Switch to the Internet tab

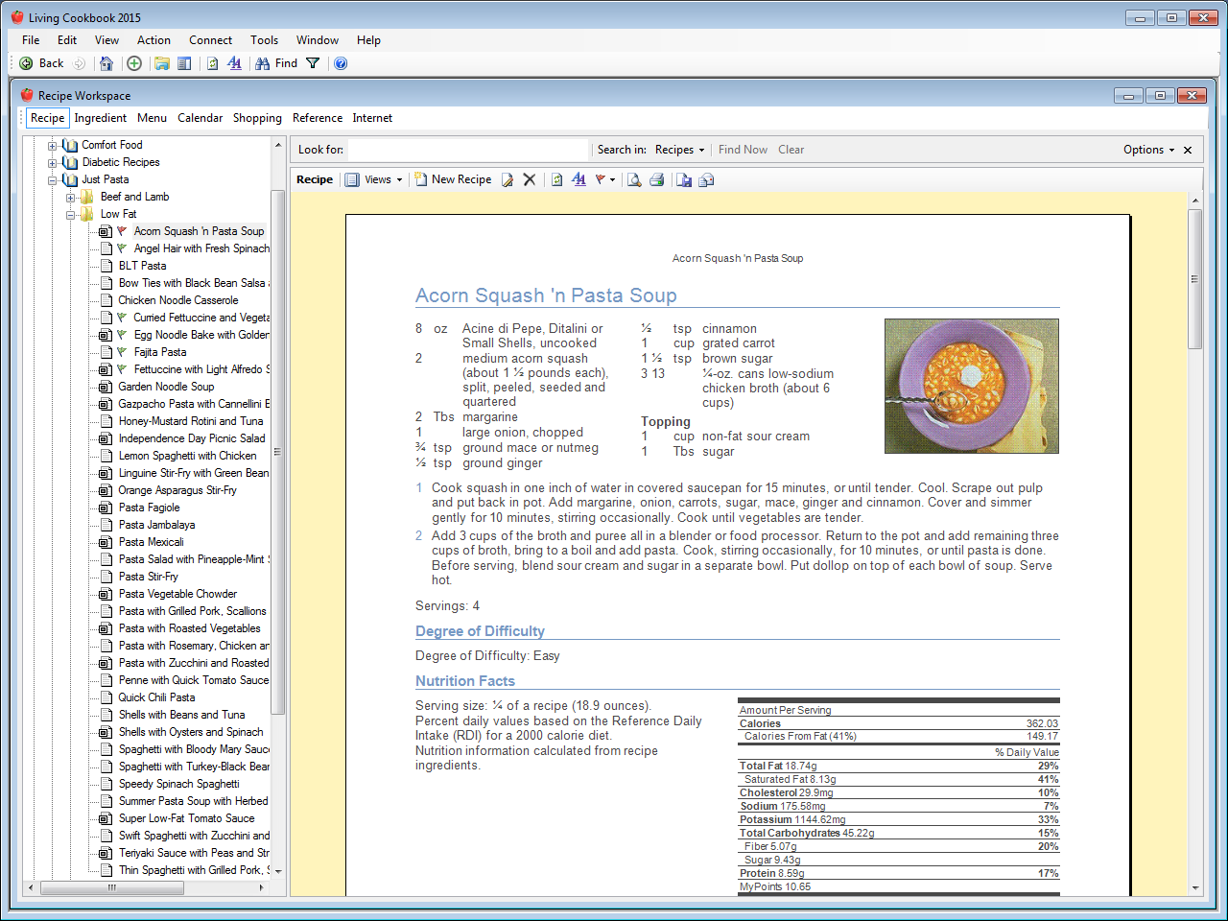pyautogui.click(x=372, y=118)
